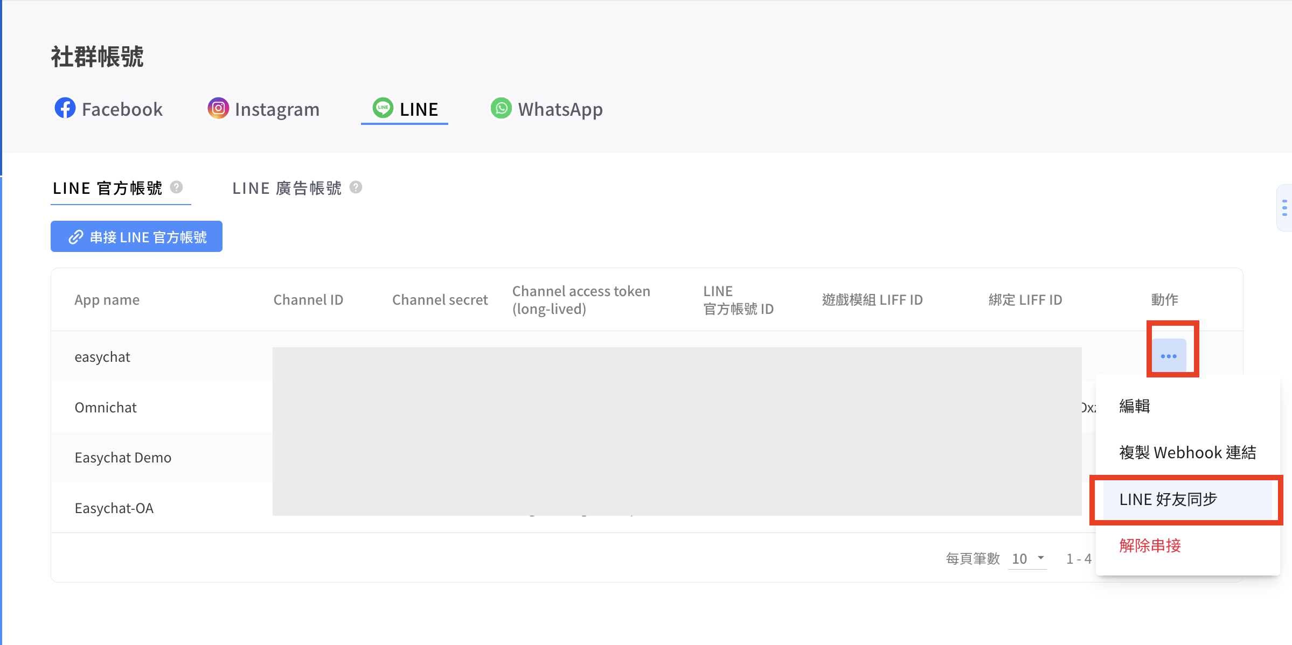Select LINE 好友同步 menu item
This screenshot has height=645, width=1292.
1168,499
